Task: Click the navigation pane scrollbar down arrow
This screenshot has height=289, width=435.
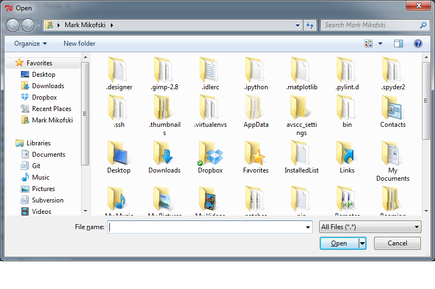Action: [85, 211]
